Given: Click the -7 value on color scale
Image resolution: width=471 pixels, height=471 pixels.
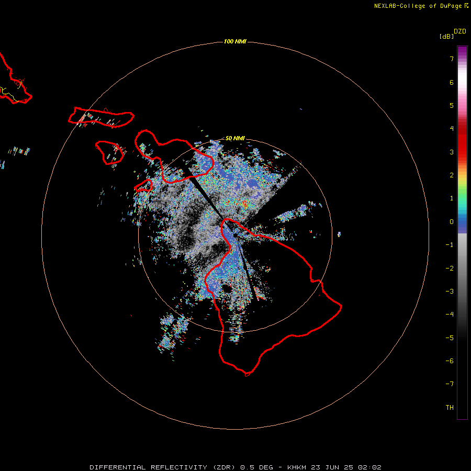Looking at the screenshot, I should click(450, 384).
